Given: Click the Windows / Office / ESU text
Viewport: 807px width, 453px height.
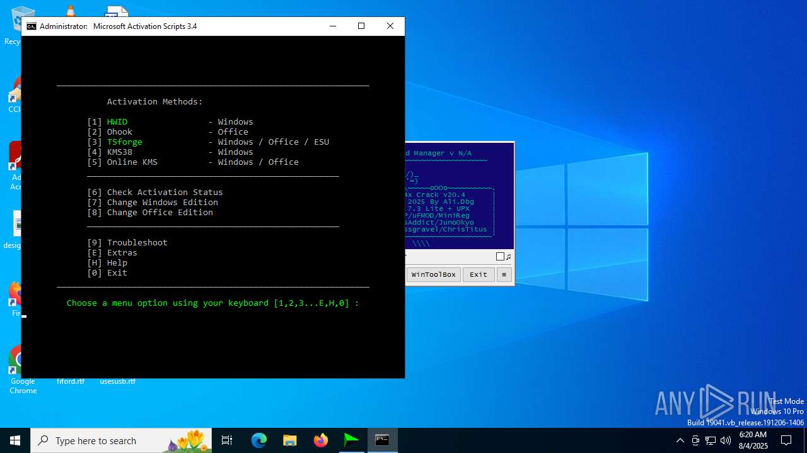Looking at the screenshot, I should click(x=274, y=142).
